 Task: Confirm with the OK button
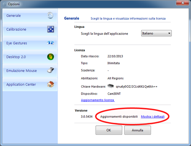109,130
